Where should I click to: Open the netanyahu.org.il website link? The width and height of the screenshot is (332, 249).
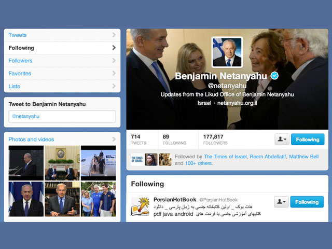click(237, 103)
